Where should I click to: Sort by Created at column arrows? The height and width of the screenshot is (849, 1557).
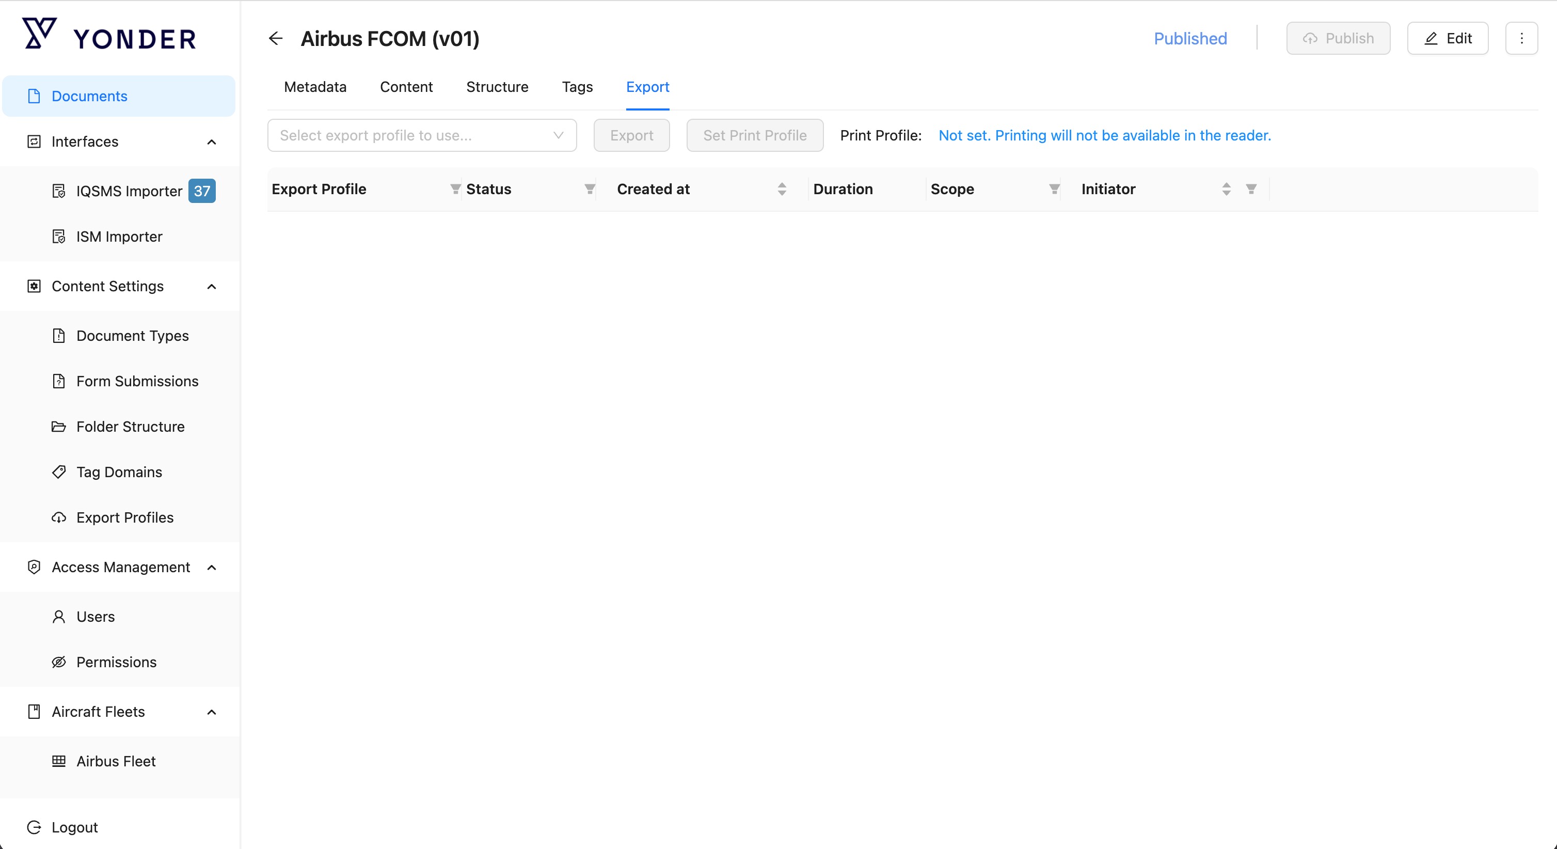pos(782,190)
